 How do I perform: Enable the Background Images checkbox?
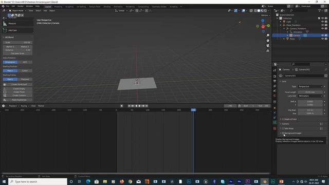(x=283, y=133)
